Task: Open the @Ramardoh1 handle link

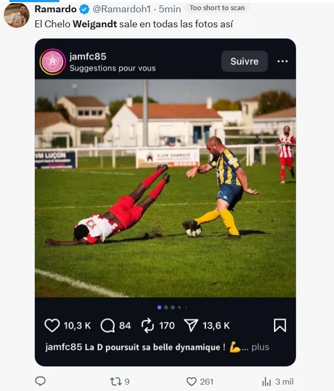Action: pos(122,9)
